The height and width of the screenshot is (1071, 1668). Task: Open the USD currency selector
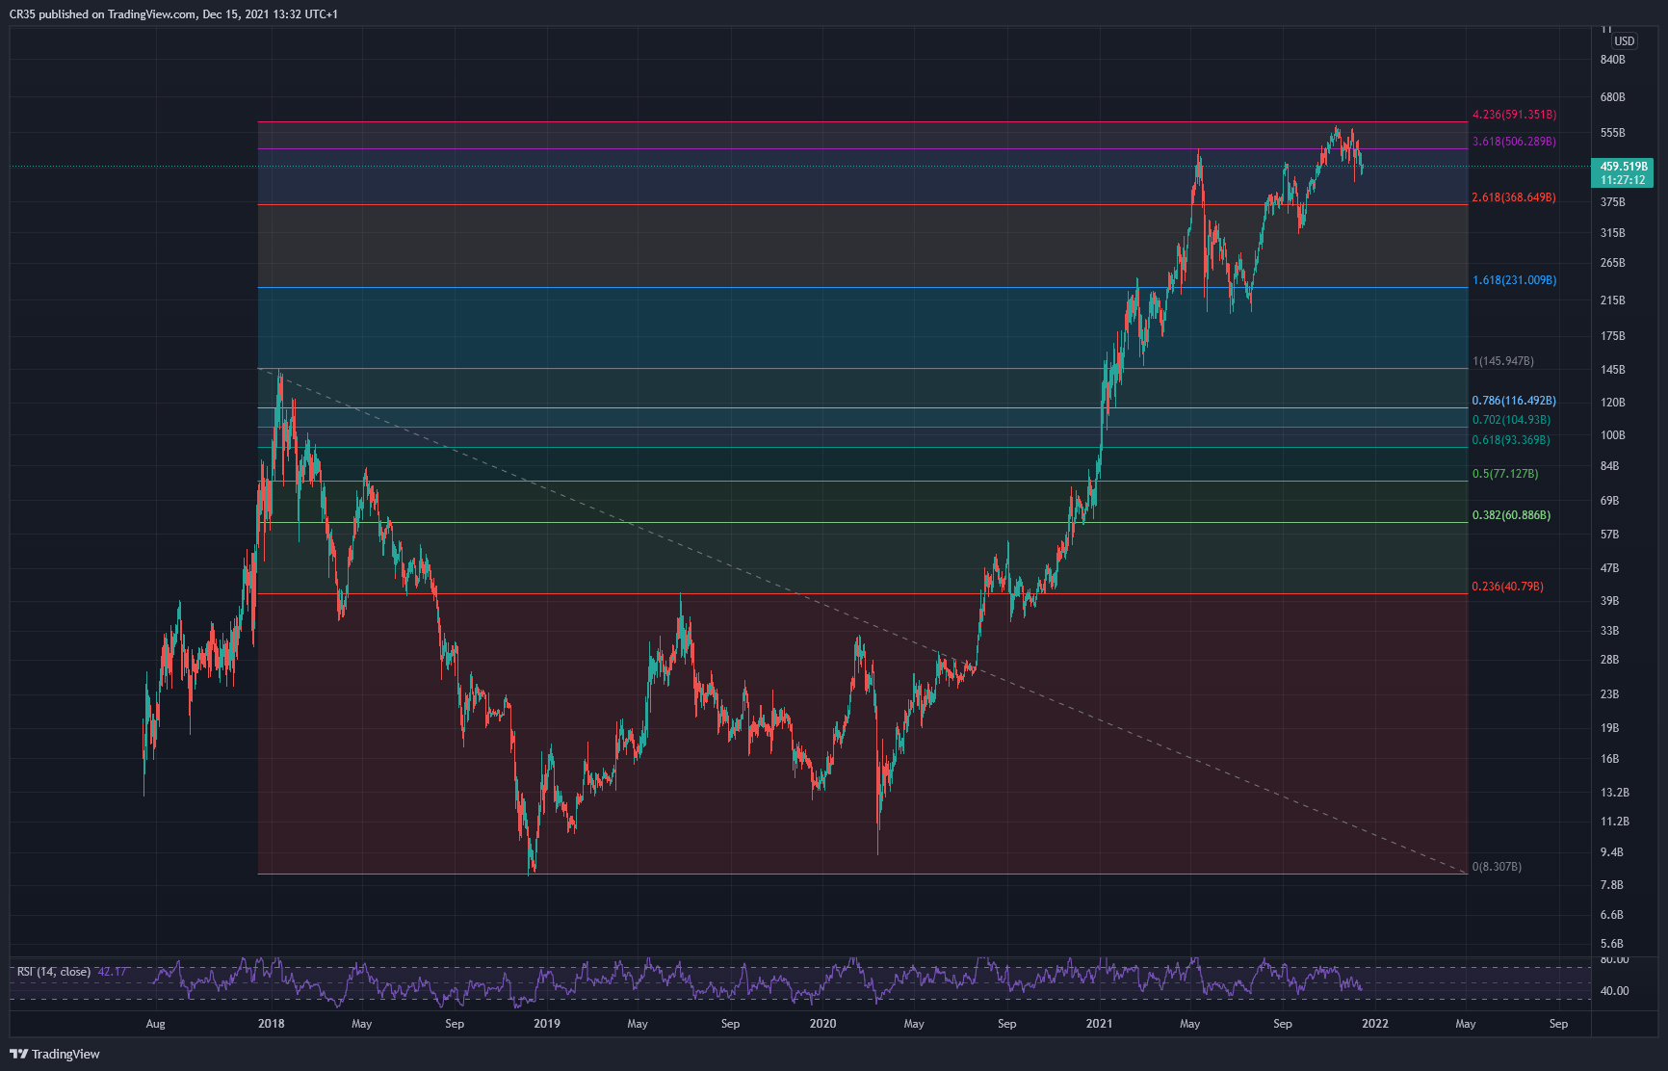[x=1625, y=41]
